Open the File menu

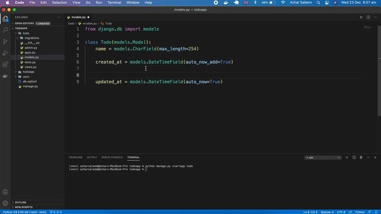(32, 2)
